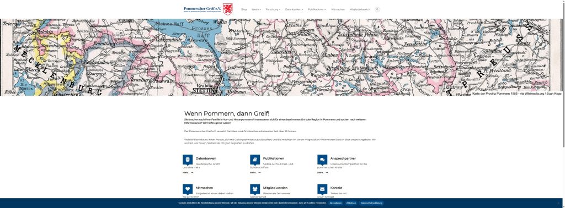Open Mitmachen in the top navigation
The image size is (565, 208).
pyautogui.click(x=338, y=9)
